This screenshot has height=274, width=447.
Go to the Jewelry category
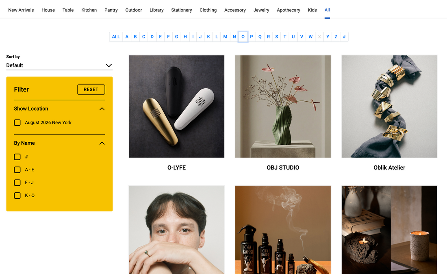261,10
